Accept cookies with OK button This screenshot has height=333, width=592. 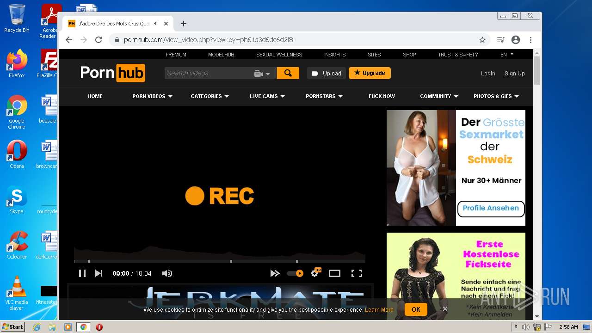tap(416, 309)
